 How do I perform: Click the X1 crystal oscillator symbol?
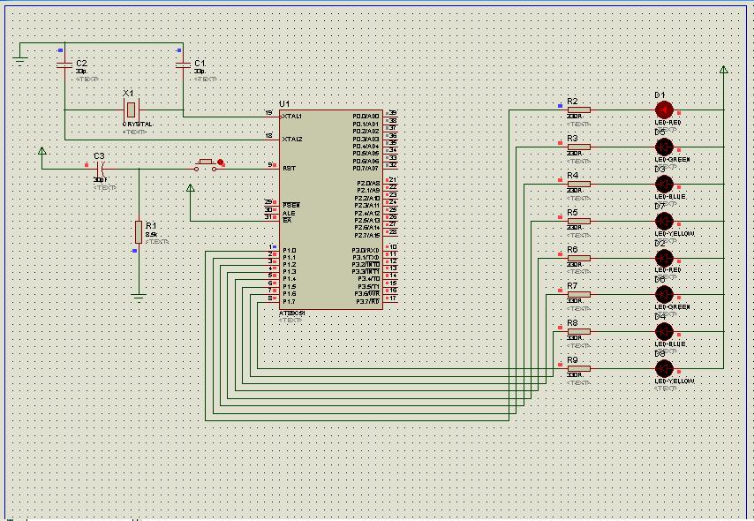tap(131, 109)
